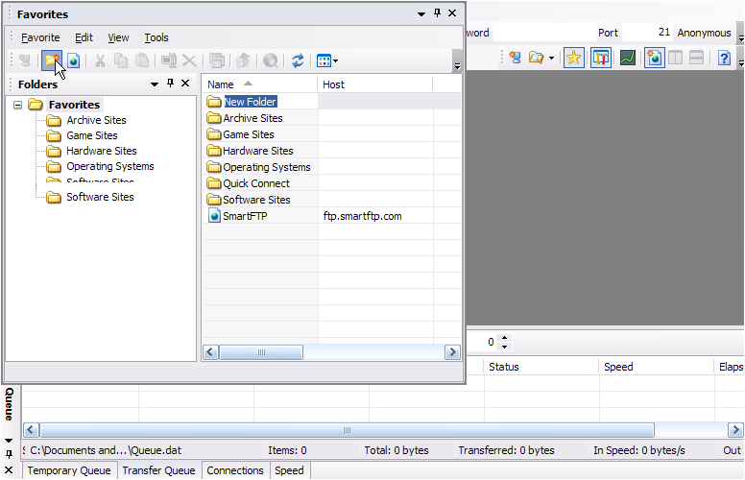
Task: Select Hardware Sites in Folders tree
Action: pyautogui.click(x=101, y=151)
